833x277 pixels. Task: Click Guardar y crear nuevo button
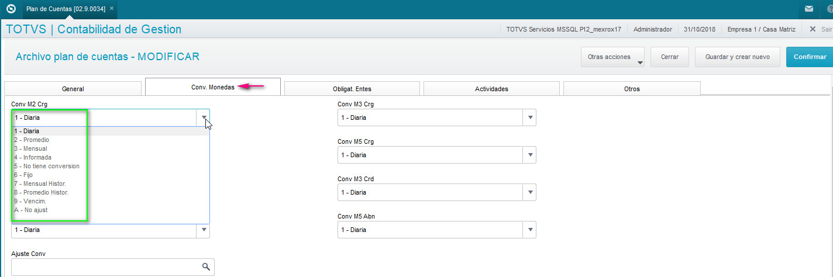point(737,57)
